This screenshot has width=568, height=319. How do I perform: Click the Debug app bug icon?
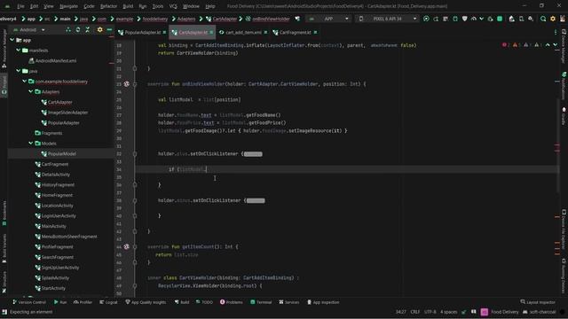pos(455,19)
